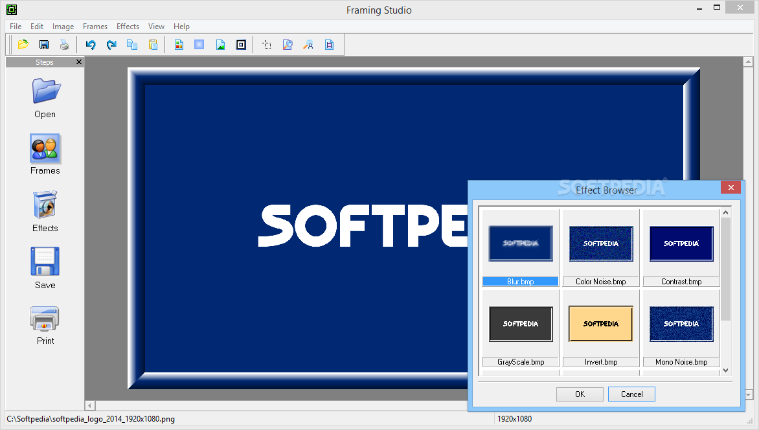The width and height of the screenshot is (759, 430).
Task: Click the canvas vertical scroll up arrow
Action: coord(748,62)
